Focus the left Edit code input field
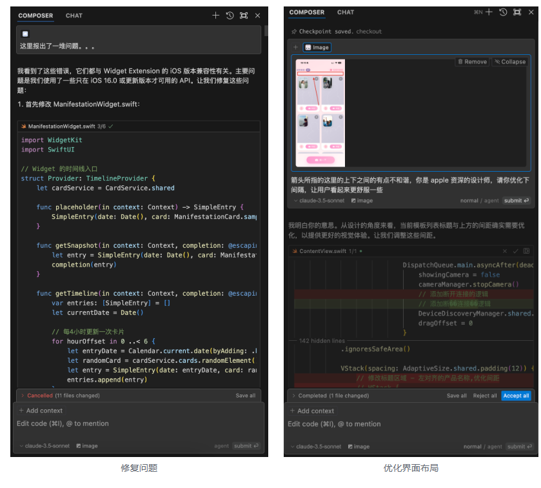 tap(139, 423)
